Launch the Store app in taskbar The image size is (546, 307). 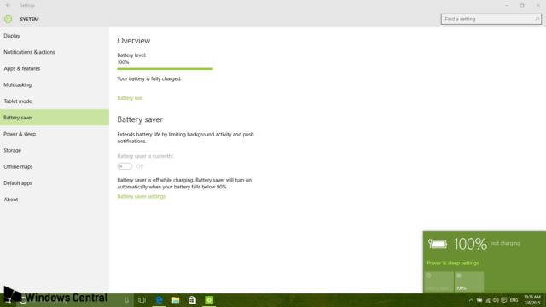click(x=192, y=300)
